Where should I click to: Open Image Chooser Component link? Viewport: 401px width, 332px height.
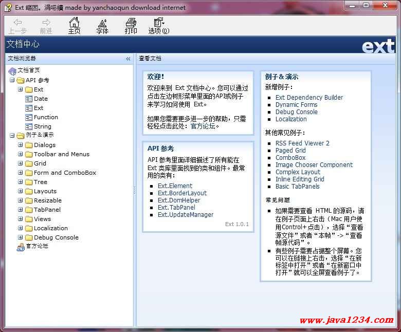click(314, 164)
